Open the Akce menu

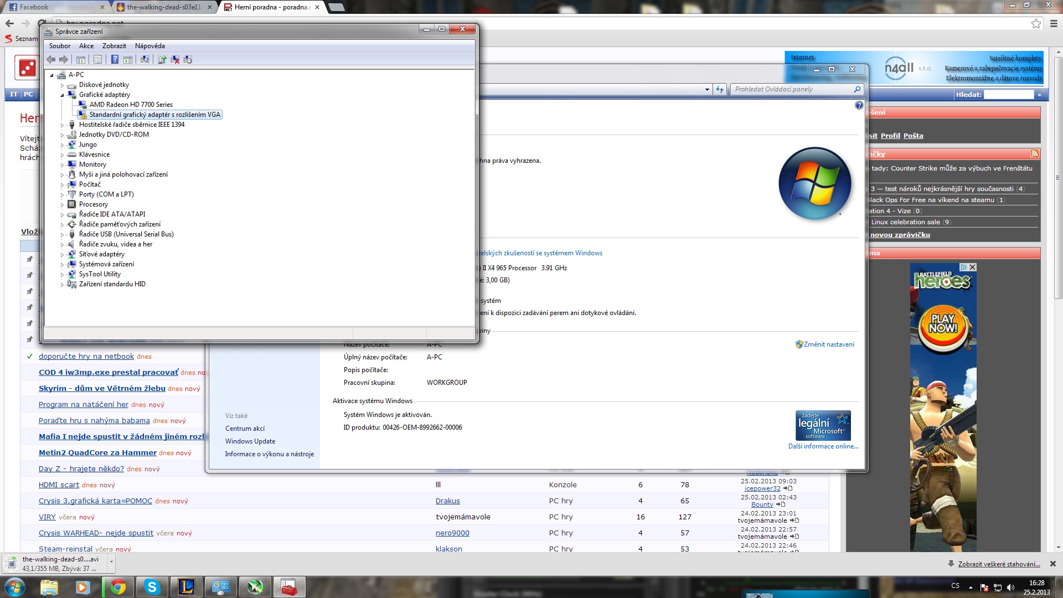(x=86, y=46)
